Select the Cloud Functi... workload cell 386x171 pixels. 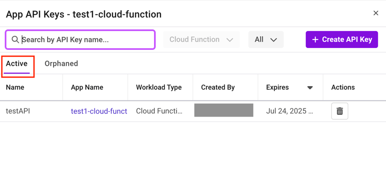[159, 111]
